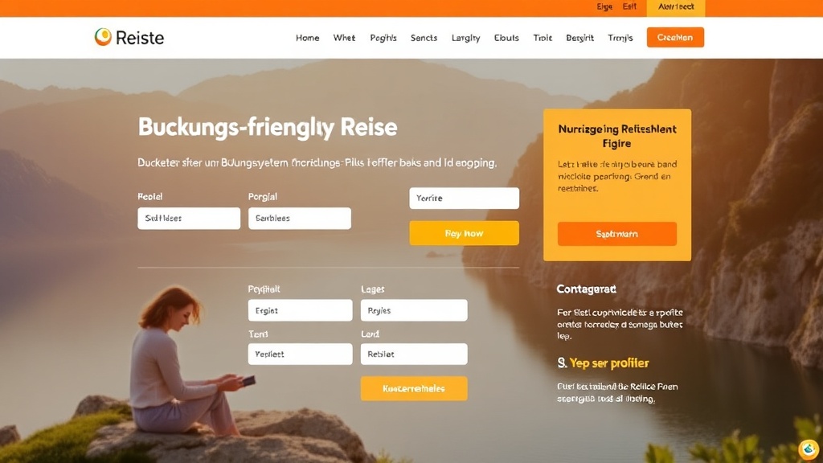Open the Alerrtrect tab in top bar
Image resolution: width=823 pixels, height=463 pixels.
[676, 6]
